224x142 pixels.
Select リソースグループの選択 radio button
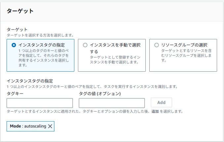[157, 45]
